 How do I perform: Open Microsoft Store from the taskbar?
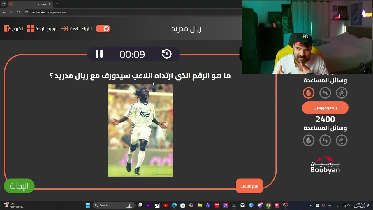(x=183, y=205)
